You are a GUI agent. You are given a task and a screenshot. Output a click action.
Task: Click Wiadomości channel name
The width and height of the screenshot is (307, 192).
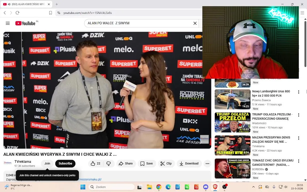pyautogui.click(x=259, y=123)
